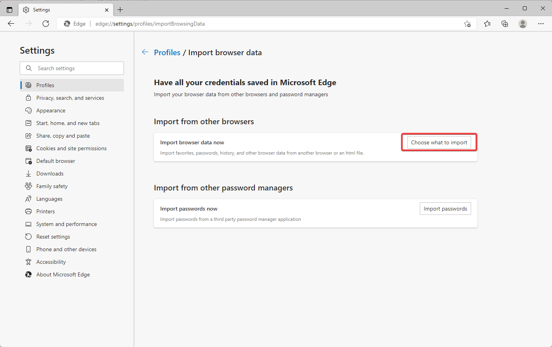Click the profile avatar icon
Image resolution: width=552 pixels, height=347 pixels.
pos(523,24)
